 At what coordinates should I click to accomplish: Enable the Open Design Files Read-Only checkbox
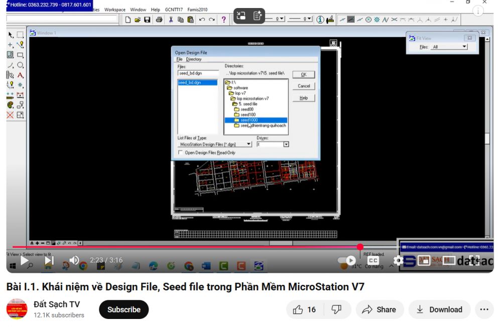(x=180, y=152)
